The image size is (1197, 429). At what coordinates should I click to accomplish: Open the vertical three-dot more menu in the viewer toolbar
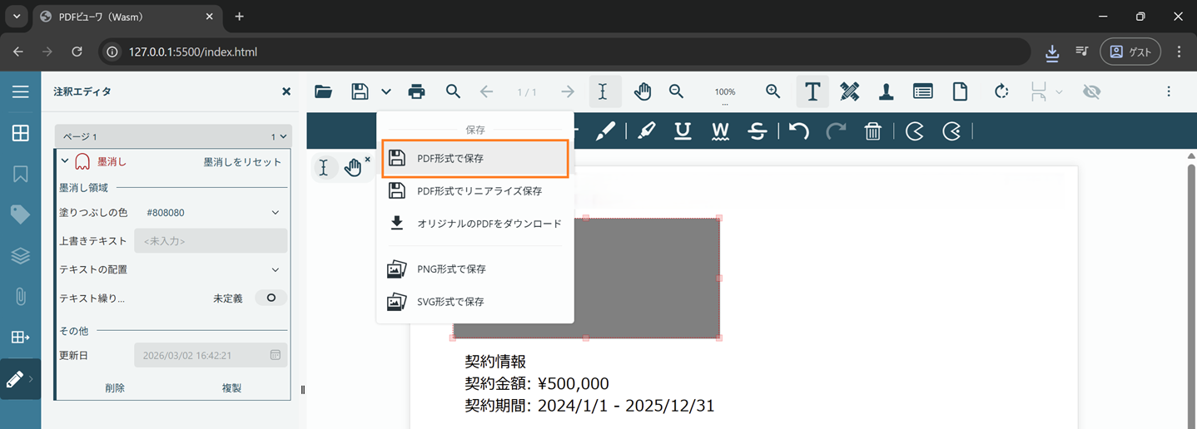coord(1169,91)
